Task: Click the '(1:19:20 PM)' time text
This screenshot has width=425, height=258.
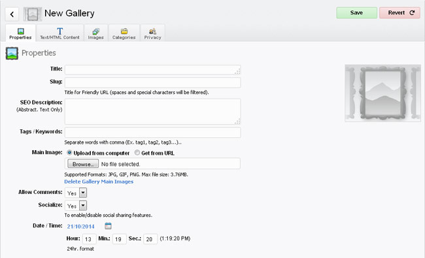Action: coord(175,238)
